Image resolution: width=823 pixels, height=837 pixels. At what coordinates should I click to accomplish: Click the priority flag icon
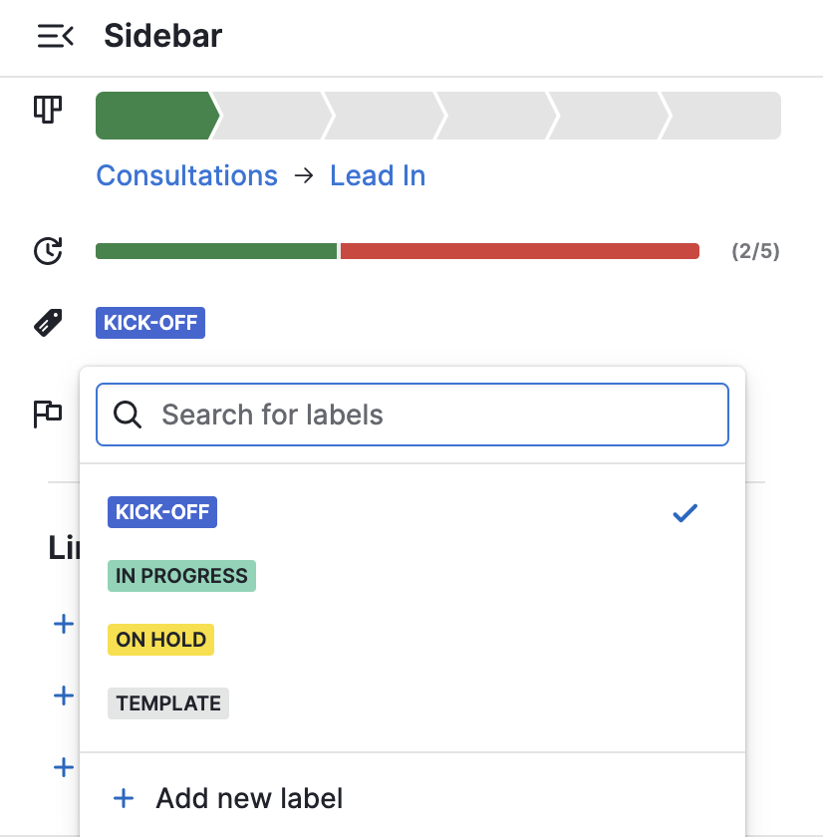point(48,414)
